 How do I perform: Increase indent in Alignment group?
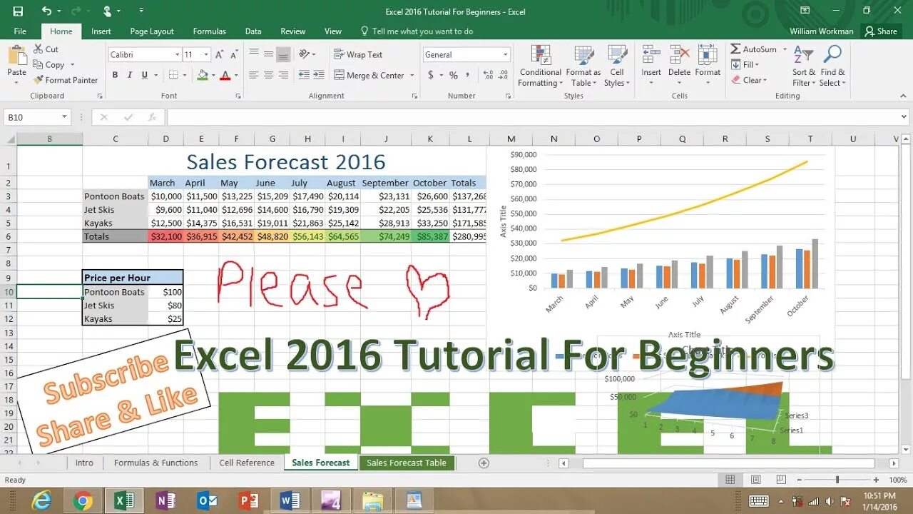pyautogui.click(x=317, y=75)
